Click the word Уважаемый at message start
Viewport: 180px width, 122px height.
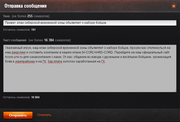(13, 48)
